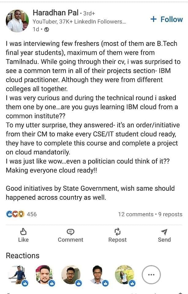Open the author headline starting with YouTuber

pos(79,21)
